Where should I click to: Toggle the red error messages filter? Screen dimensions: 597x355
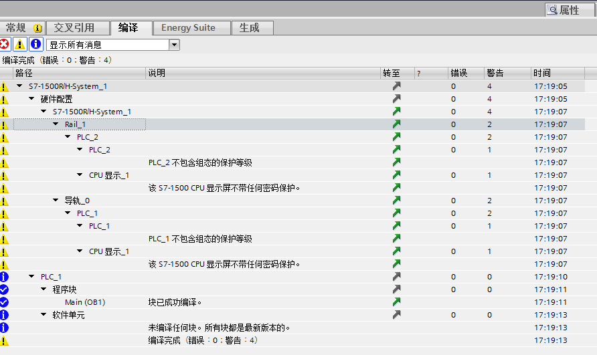click(5, 45)
